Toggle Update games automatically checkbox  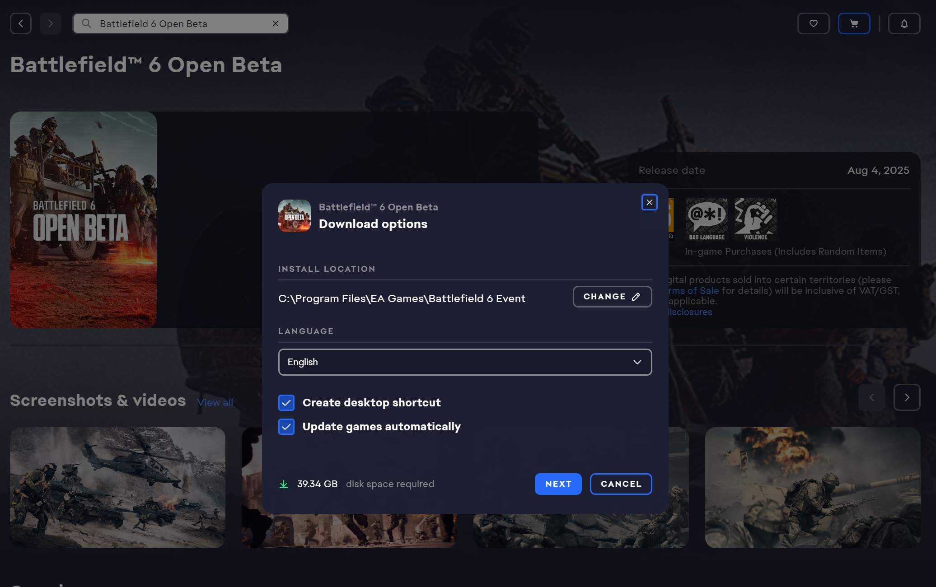(x=286, y=427)
